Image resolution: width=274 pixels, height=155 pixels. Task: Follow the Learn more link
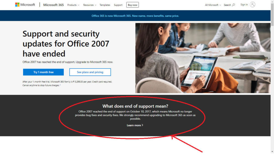134,125
